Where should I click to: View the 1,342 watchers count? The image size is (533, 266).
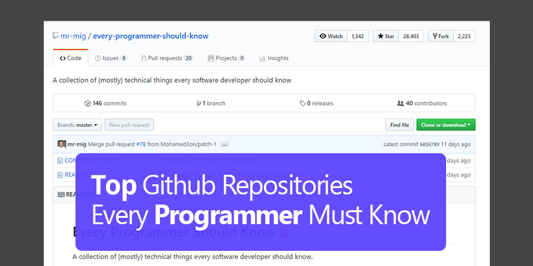(358, 36)
